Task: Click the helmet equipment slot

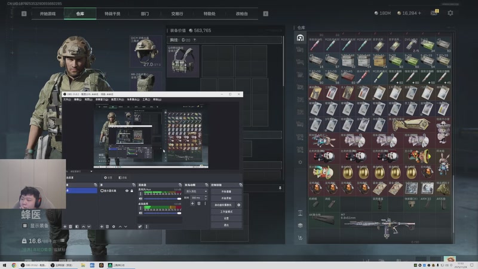Action: point(146,51)
